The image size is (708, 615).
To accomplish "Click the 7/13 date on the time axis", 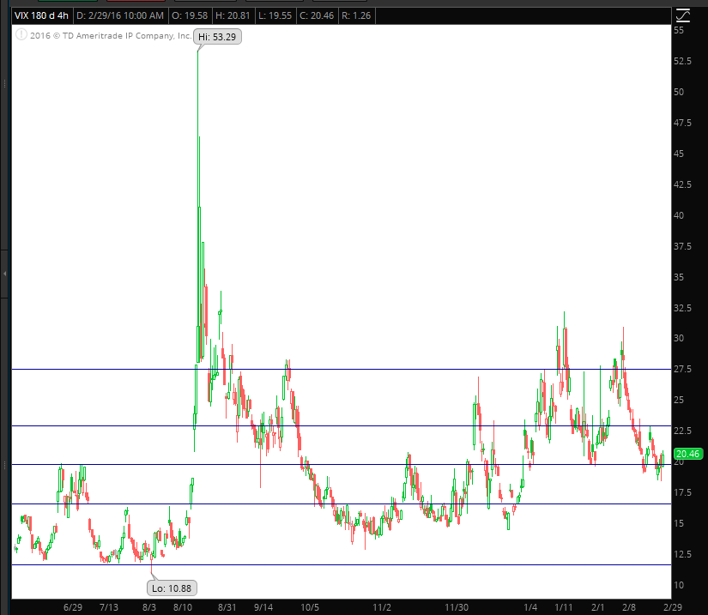I will 109,607.
